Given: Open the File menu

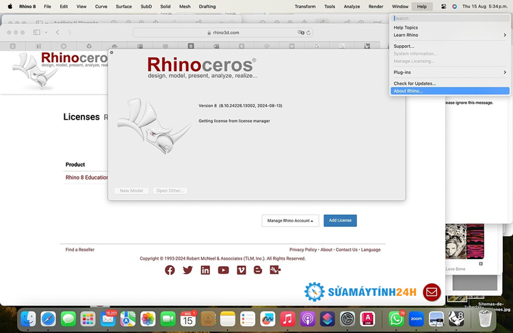Looking at the screenshot, I should point(47,7).
